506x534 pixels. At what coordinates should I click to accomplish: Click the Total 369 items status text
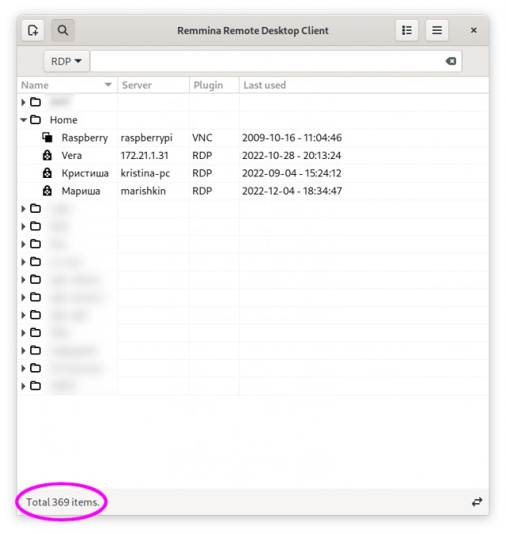coord(63,502)
